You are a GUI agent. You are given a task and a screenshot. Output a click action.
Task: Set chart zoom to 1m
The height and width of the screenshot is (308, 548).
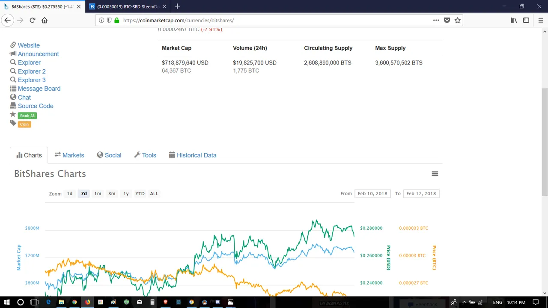pos(98,193)
